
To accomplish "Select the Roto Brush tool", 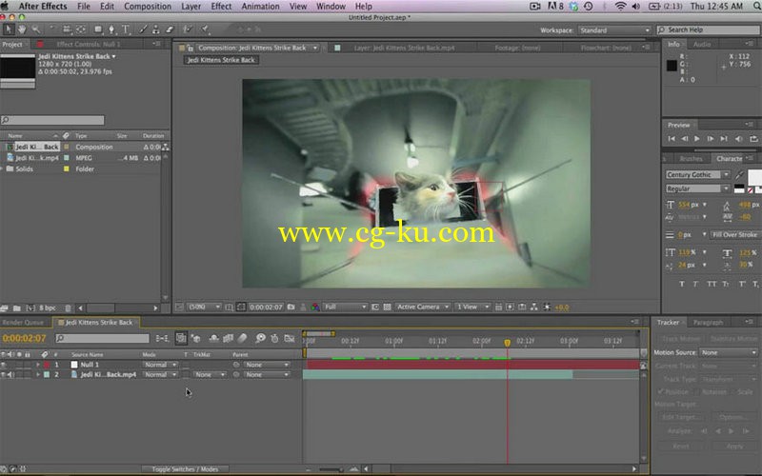I will (x=188, y=30).
